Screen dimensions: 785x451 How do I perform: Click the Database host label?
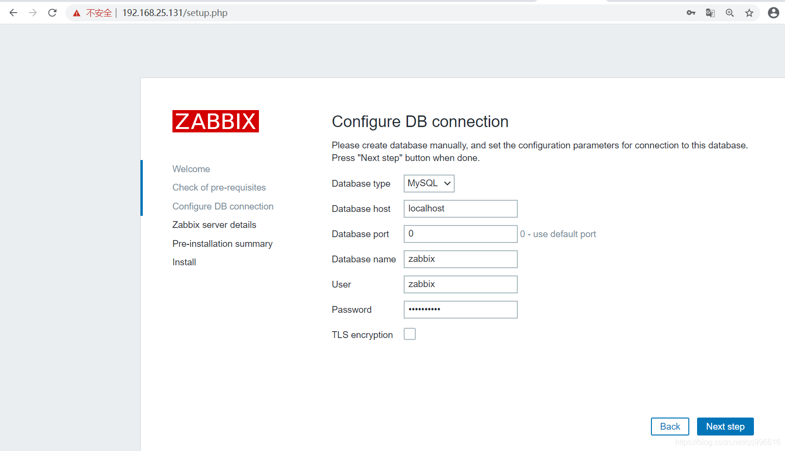361,209
